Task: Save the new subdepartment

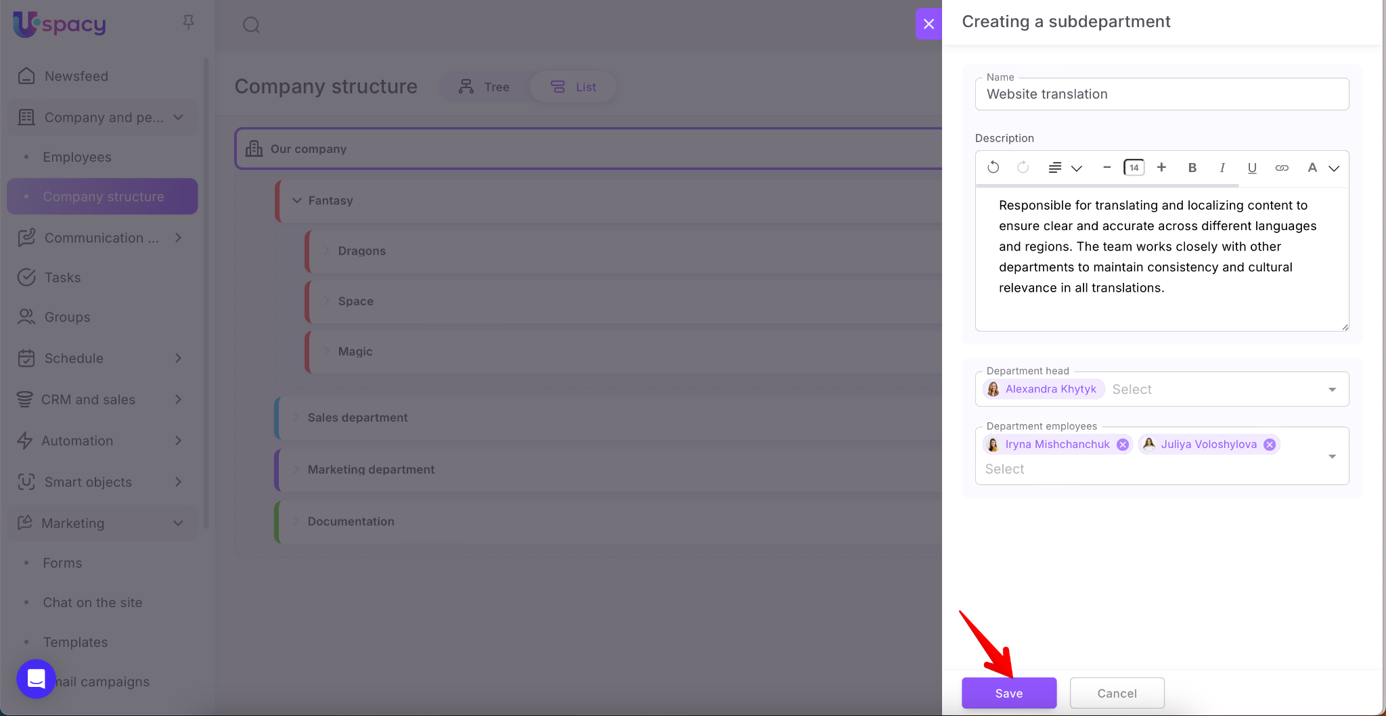Action: (x=1008, y=693)
